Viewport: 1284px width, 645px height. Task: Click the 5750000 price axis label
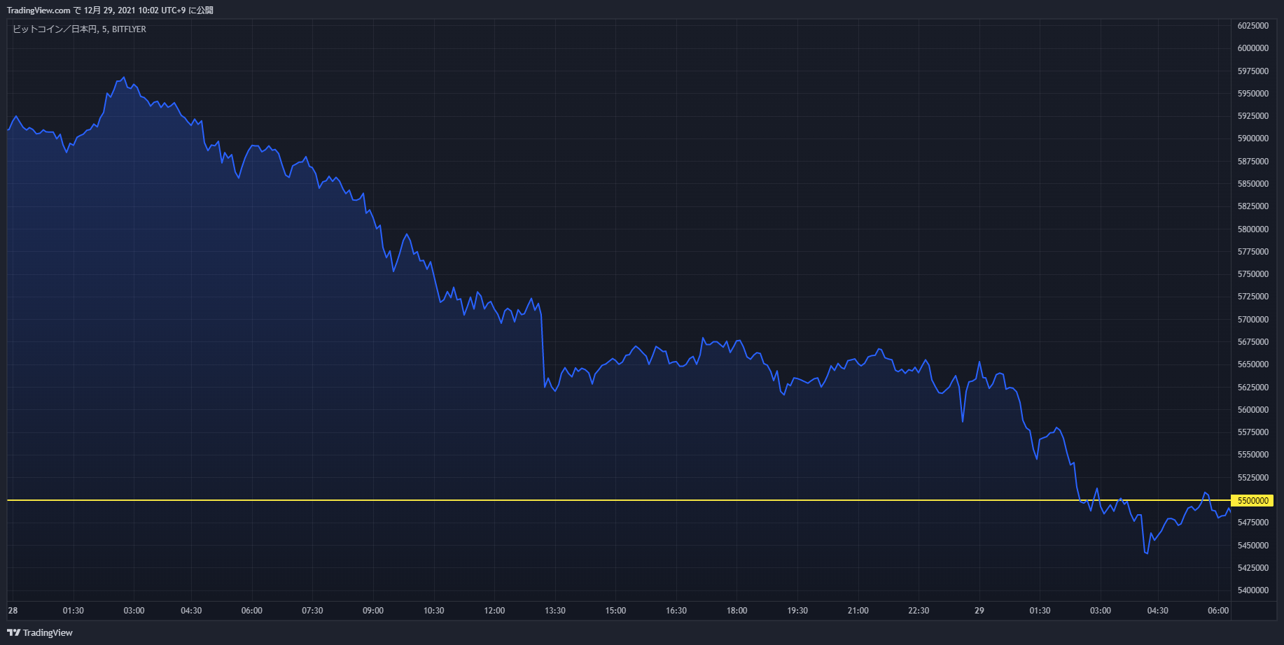click(x=1252, y=274)
